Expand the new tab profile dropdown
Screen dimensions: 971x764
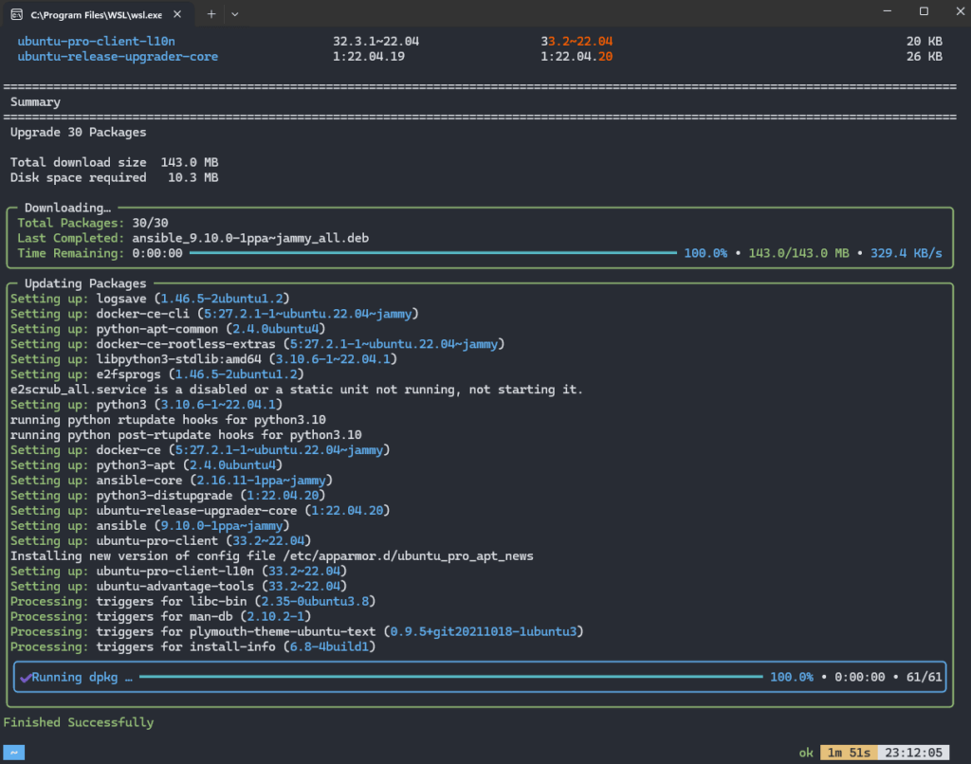(235, 13)
